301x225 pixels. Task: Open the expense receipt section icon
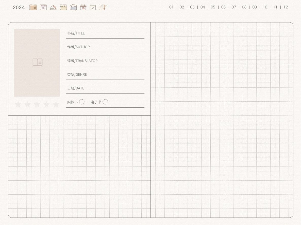tap(63, 7)
